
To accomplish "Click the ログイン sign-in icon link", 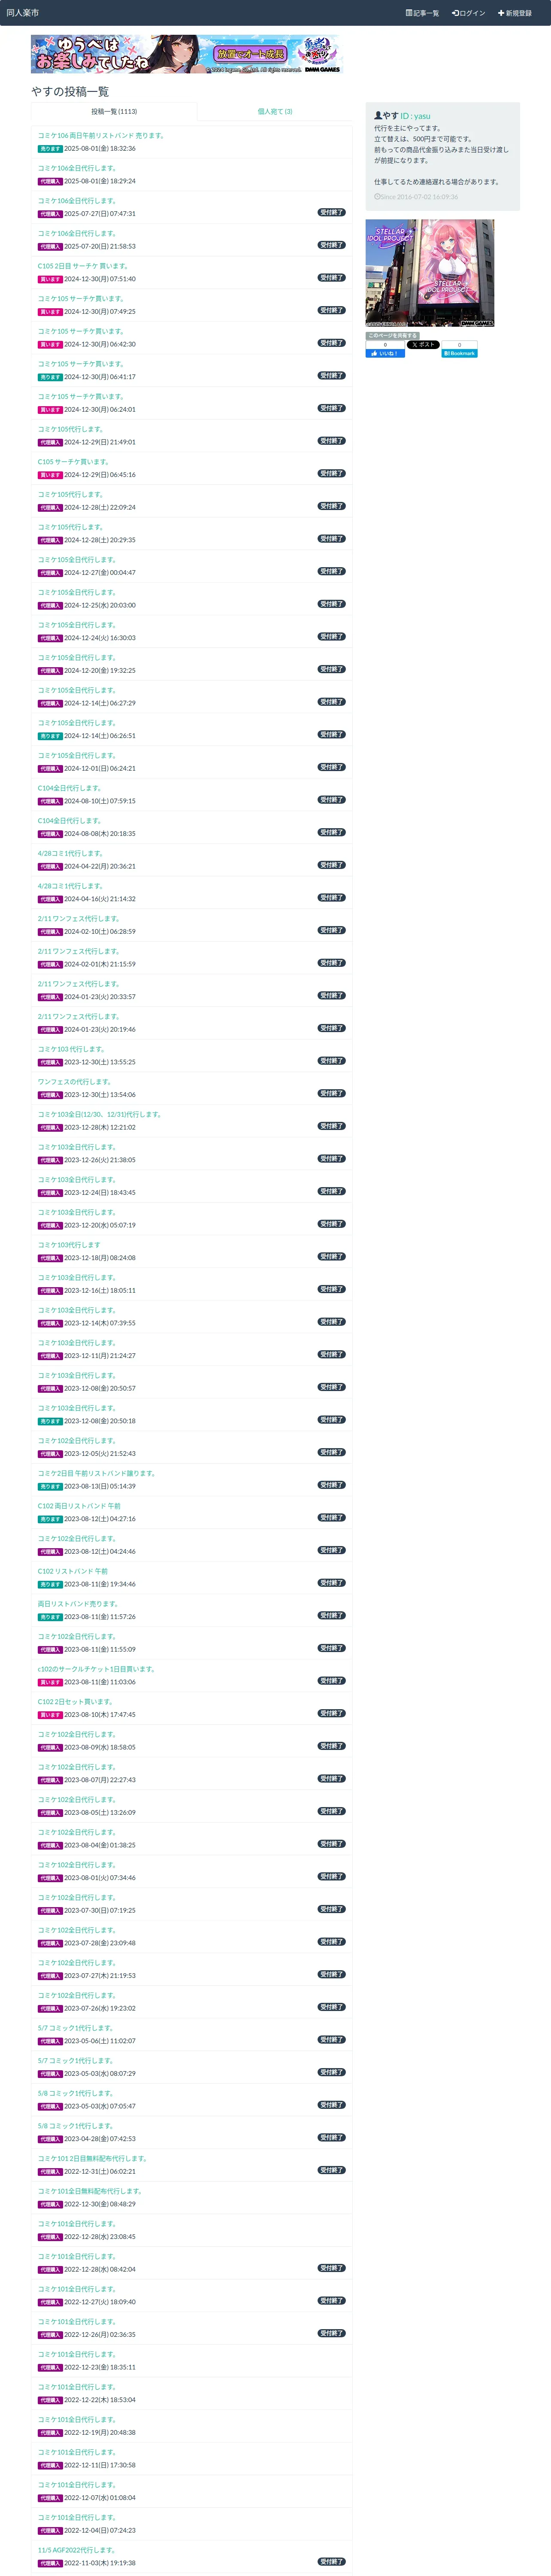I will click(x=468, y=13).
